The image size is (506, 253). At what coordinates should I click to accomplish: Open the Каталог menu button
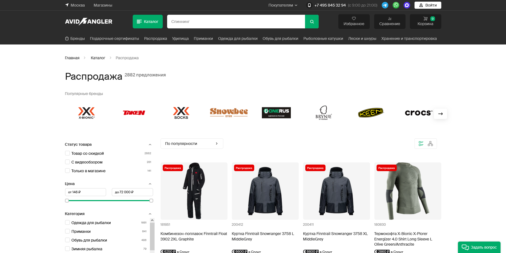coord(148,22)
